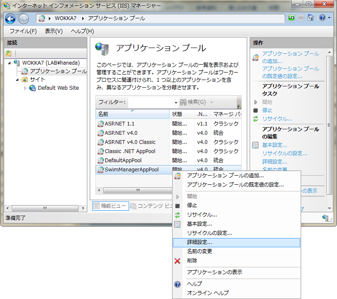Click add application pool icon in actions pane
Screen dimensions: 337x299
(256, 58)
